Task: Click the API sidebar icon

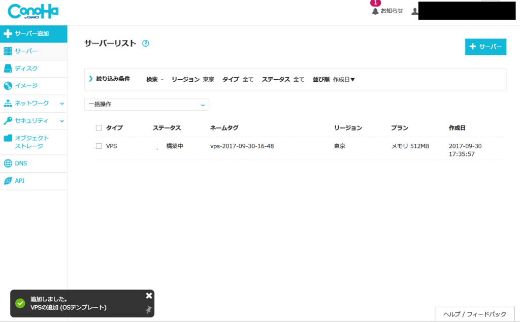Action: tap(8, 181)
